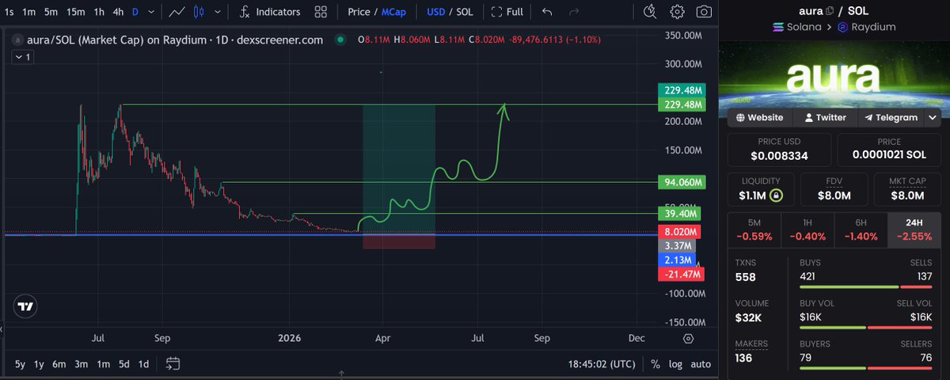This screenshot has width=950, height=380.
Task: Select the 5m timeframe
Action: point(51,12)
